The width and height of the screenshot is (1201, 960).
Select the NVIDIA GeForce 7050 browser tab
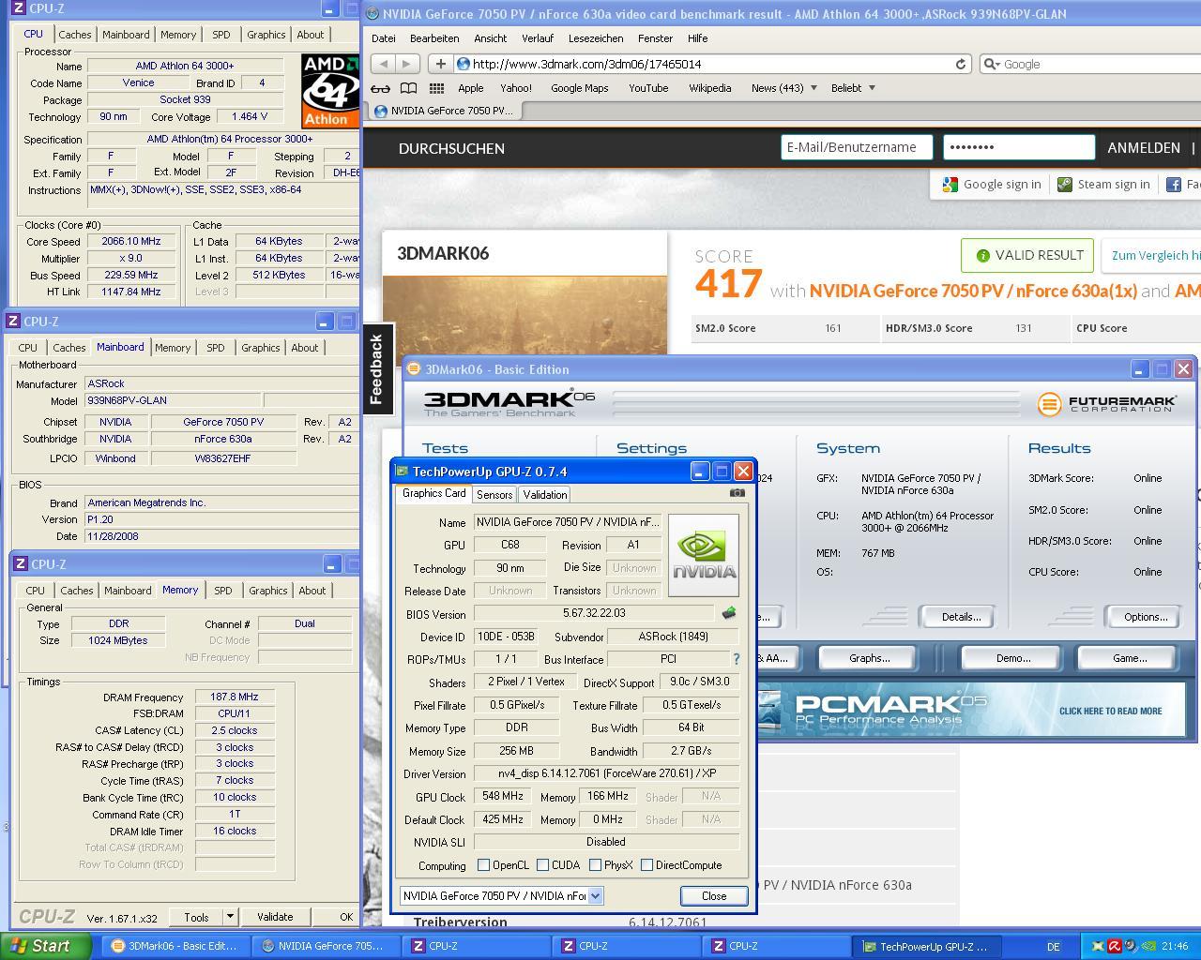444,111
